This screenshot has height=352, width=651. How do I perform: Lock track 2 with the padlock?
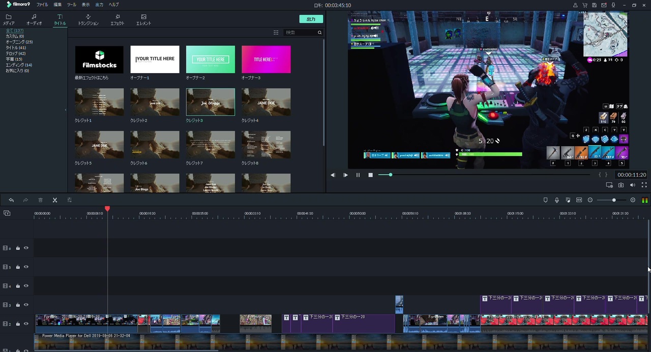[x=18, y=324]
